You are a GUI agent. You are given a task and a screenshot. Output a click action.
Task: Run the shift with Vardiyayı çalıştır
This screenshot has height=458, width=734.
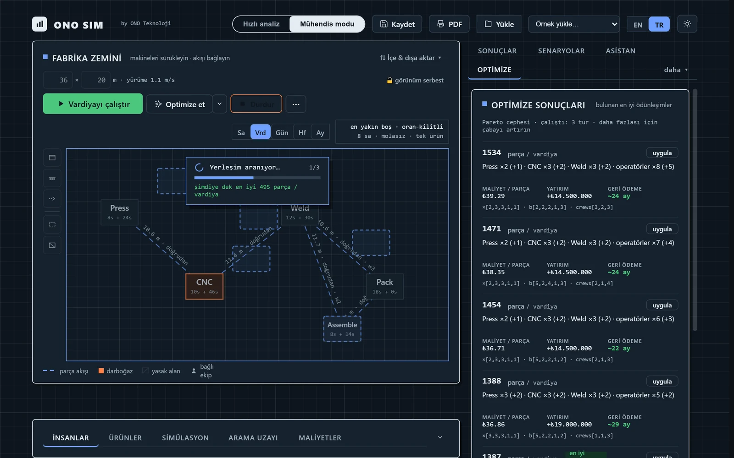93,104
